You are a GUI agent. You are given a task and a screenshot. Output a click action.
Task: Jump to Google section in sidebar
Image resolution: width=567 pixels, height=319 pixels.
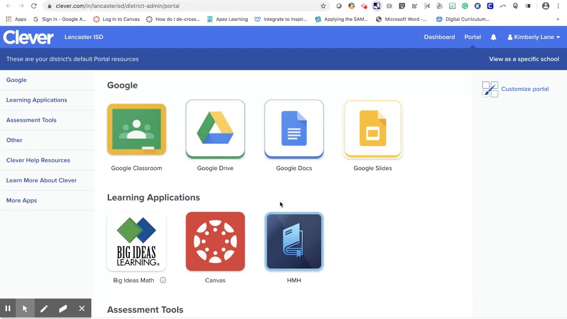tap(16, 80)
